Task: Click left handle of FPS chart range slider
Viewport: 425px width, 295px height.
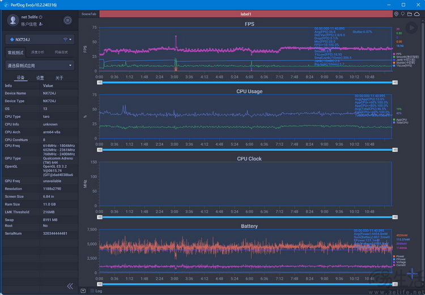Action: (100, 82)
